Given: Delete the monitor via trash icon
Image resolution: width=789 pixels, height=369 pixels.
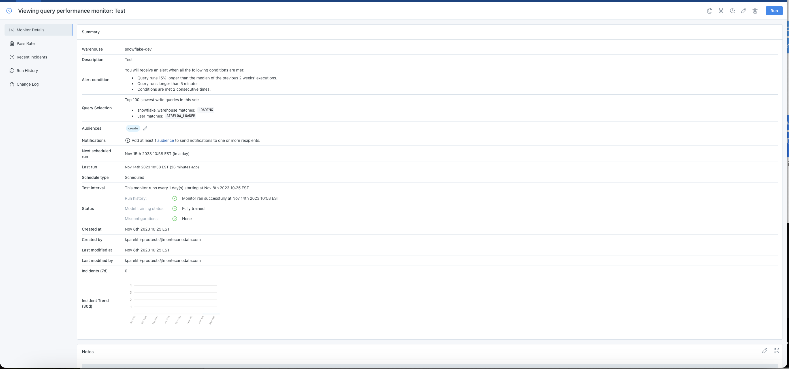Looking at the screenshot, I should (x=755, y=11).
